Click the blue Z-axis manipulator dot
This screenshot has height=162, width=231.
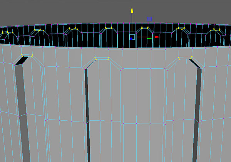131,39
